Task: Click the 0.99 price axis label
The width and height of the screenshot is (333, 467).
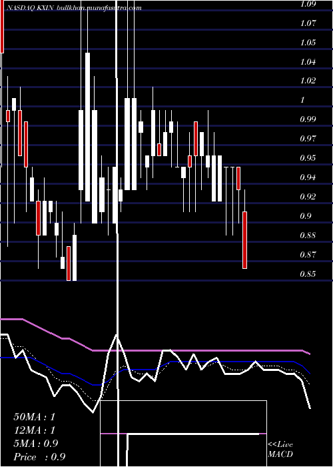Action: [x=308, y=119]
